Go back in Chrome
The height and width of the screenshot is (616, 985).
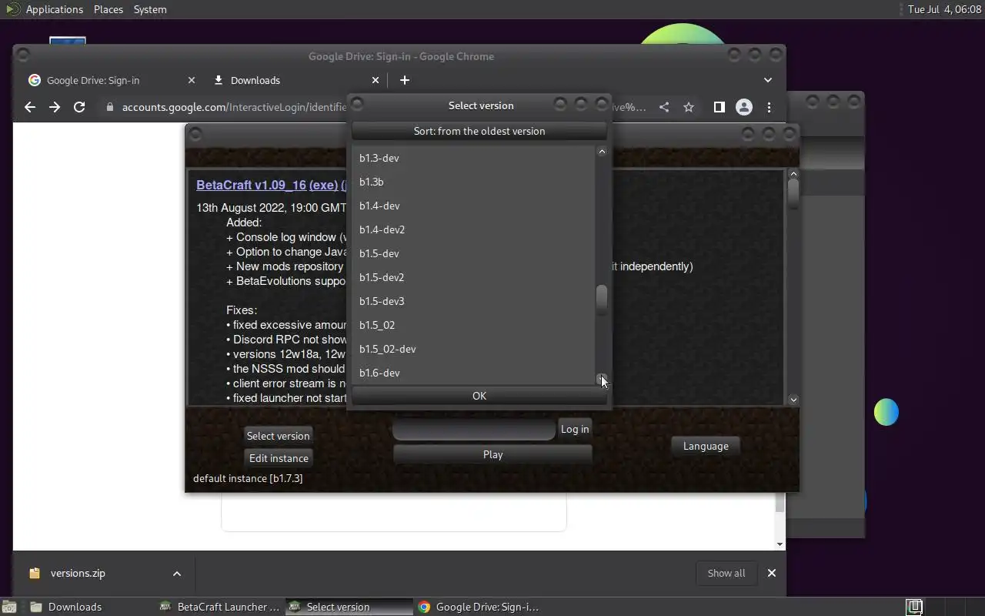click(x=30, y=107)
